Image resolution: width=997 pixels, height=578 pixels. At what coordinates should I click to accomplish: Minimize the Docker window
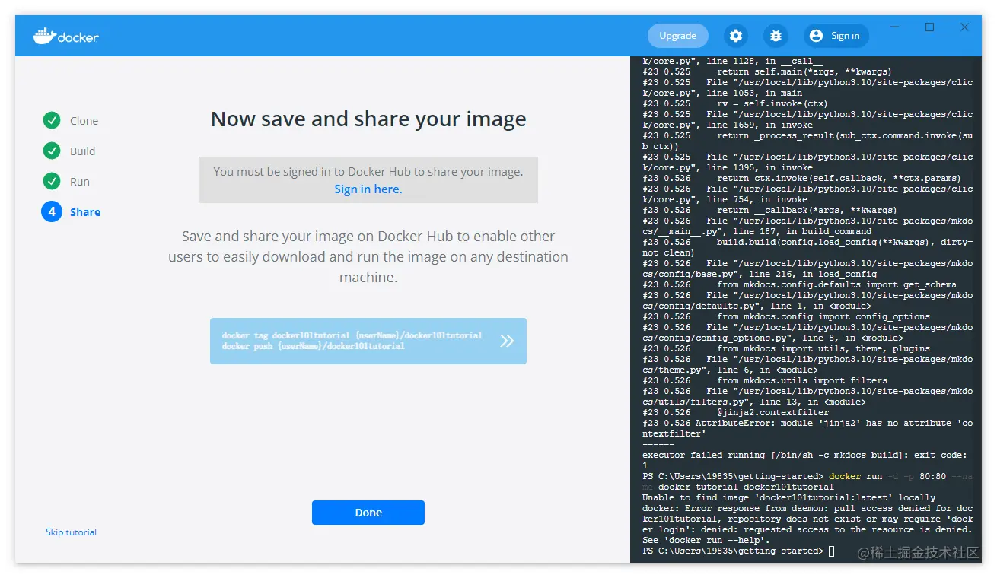tap(894, 27)
